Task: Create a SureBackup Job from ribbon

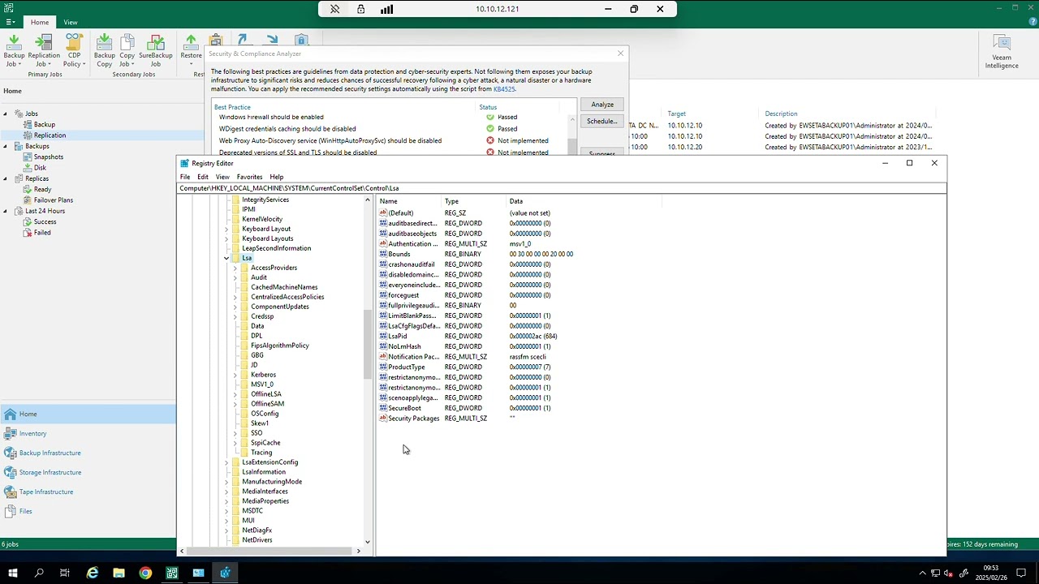Action: (155, 50)
